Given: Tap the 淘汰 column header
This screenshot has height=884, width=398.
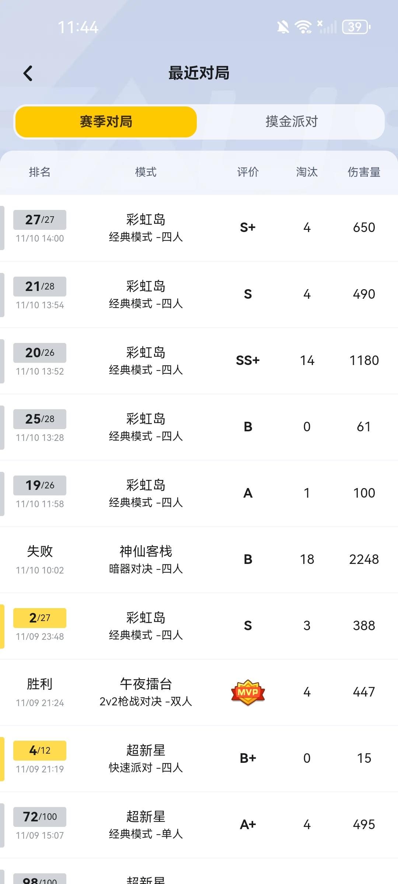Looking at the screenshot, I should (307, 172).
